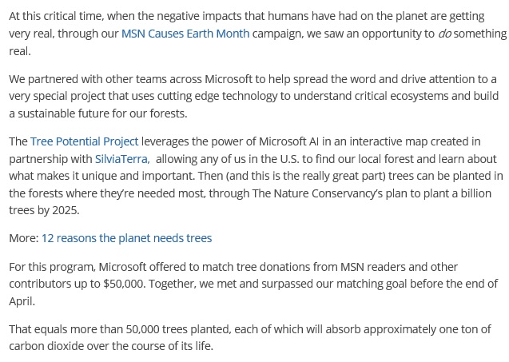Screen dimensions: 509x362
Task: Click the "interactive map" phrase
Action: pos(386,141)
